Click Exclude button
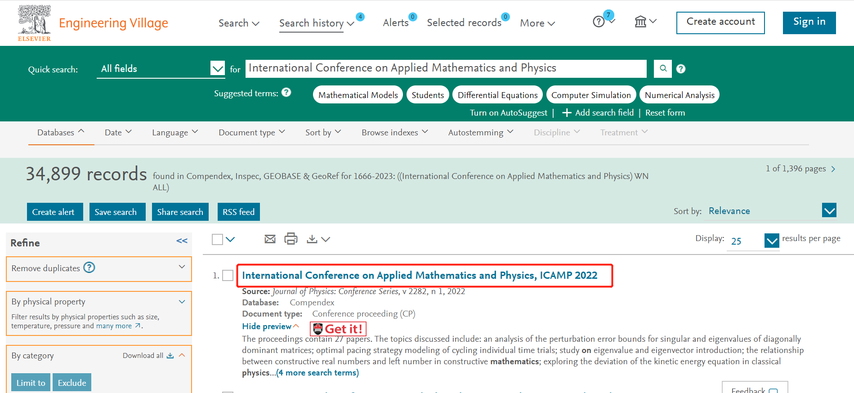Screen dimensions: 854x393 pos(72,383)
